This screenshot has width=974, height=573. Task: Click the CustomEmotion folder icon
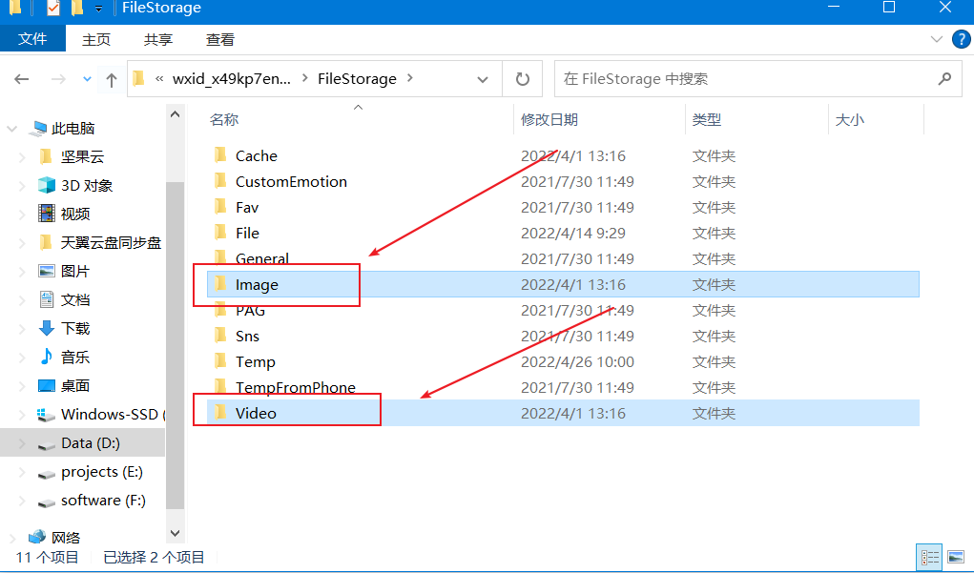220,181
